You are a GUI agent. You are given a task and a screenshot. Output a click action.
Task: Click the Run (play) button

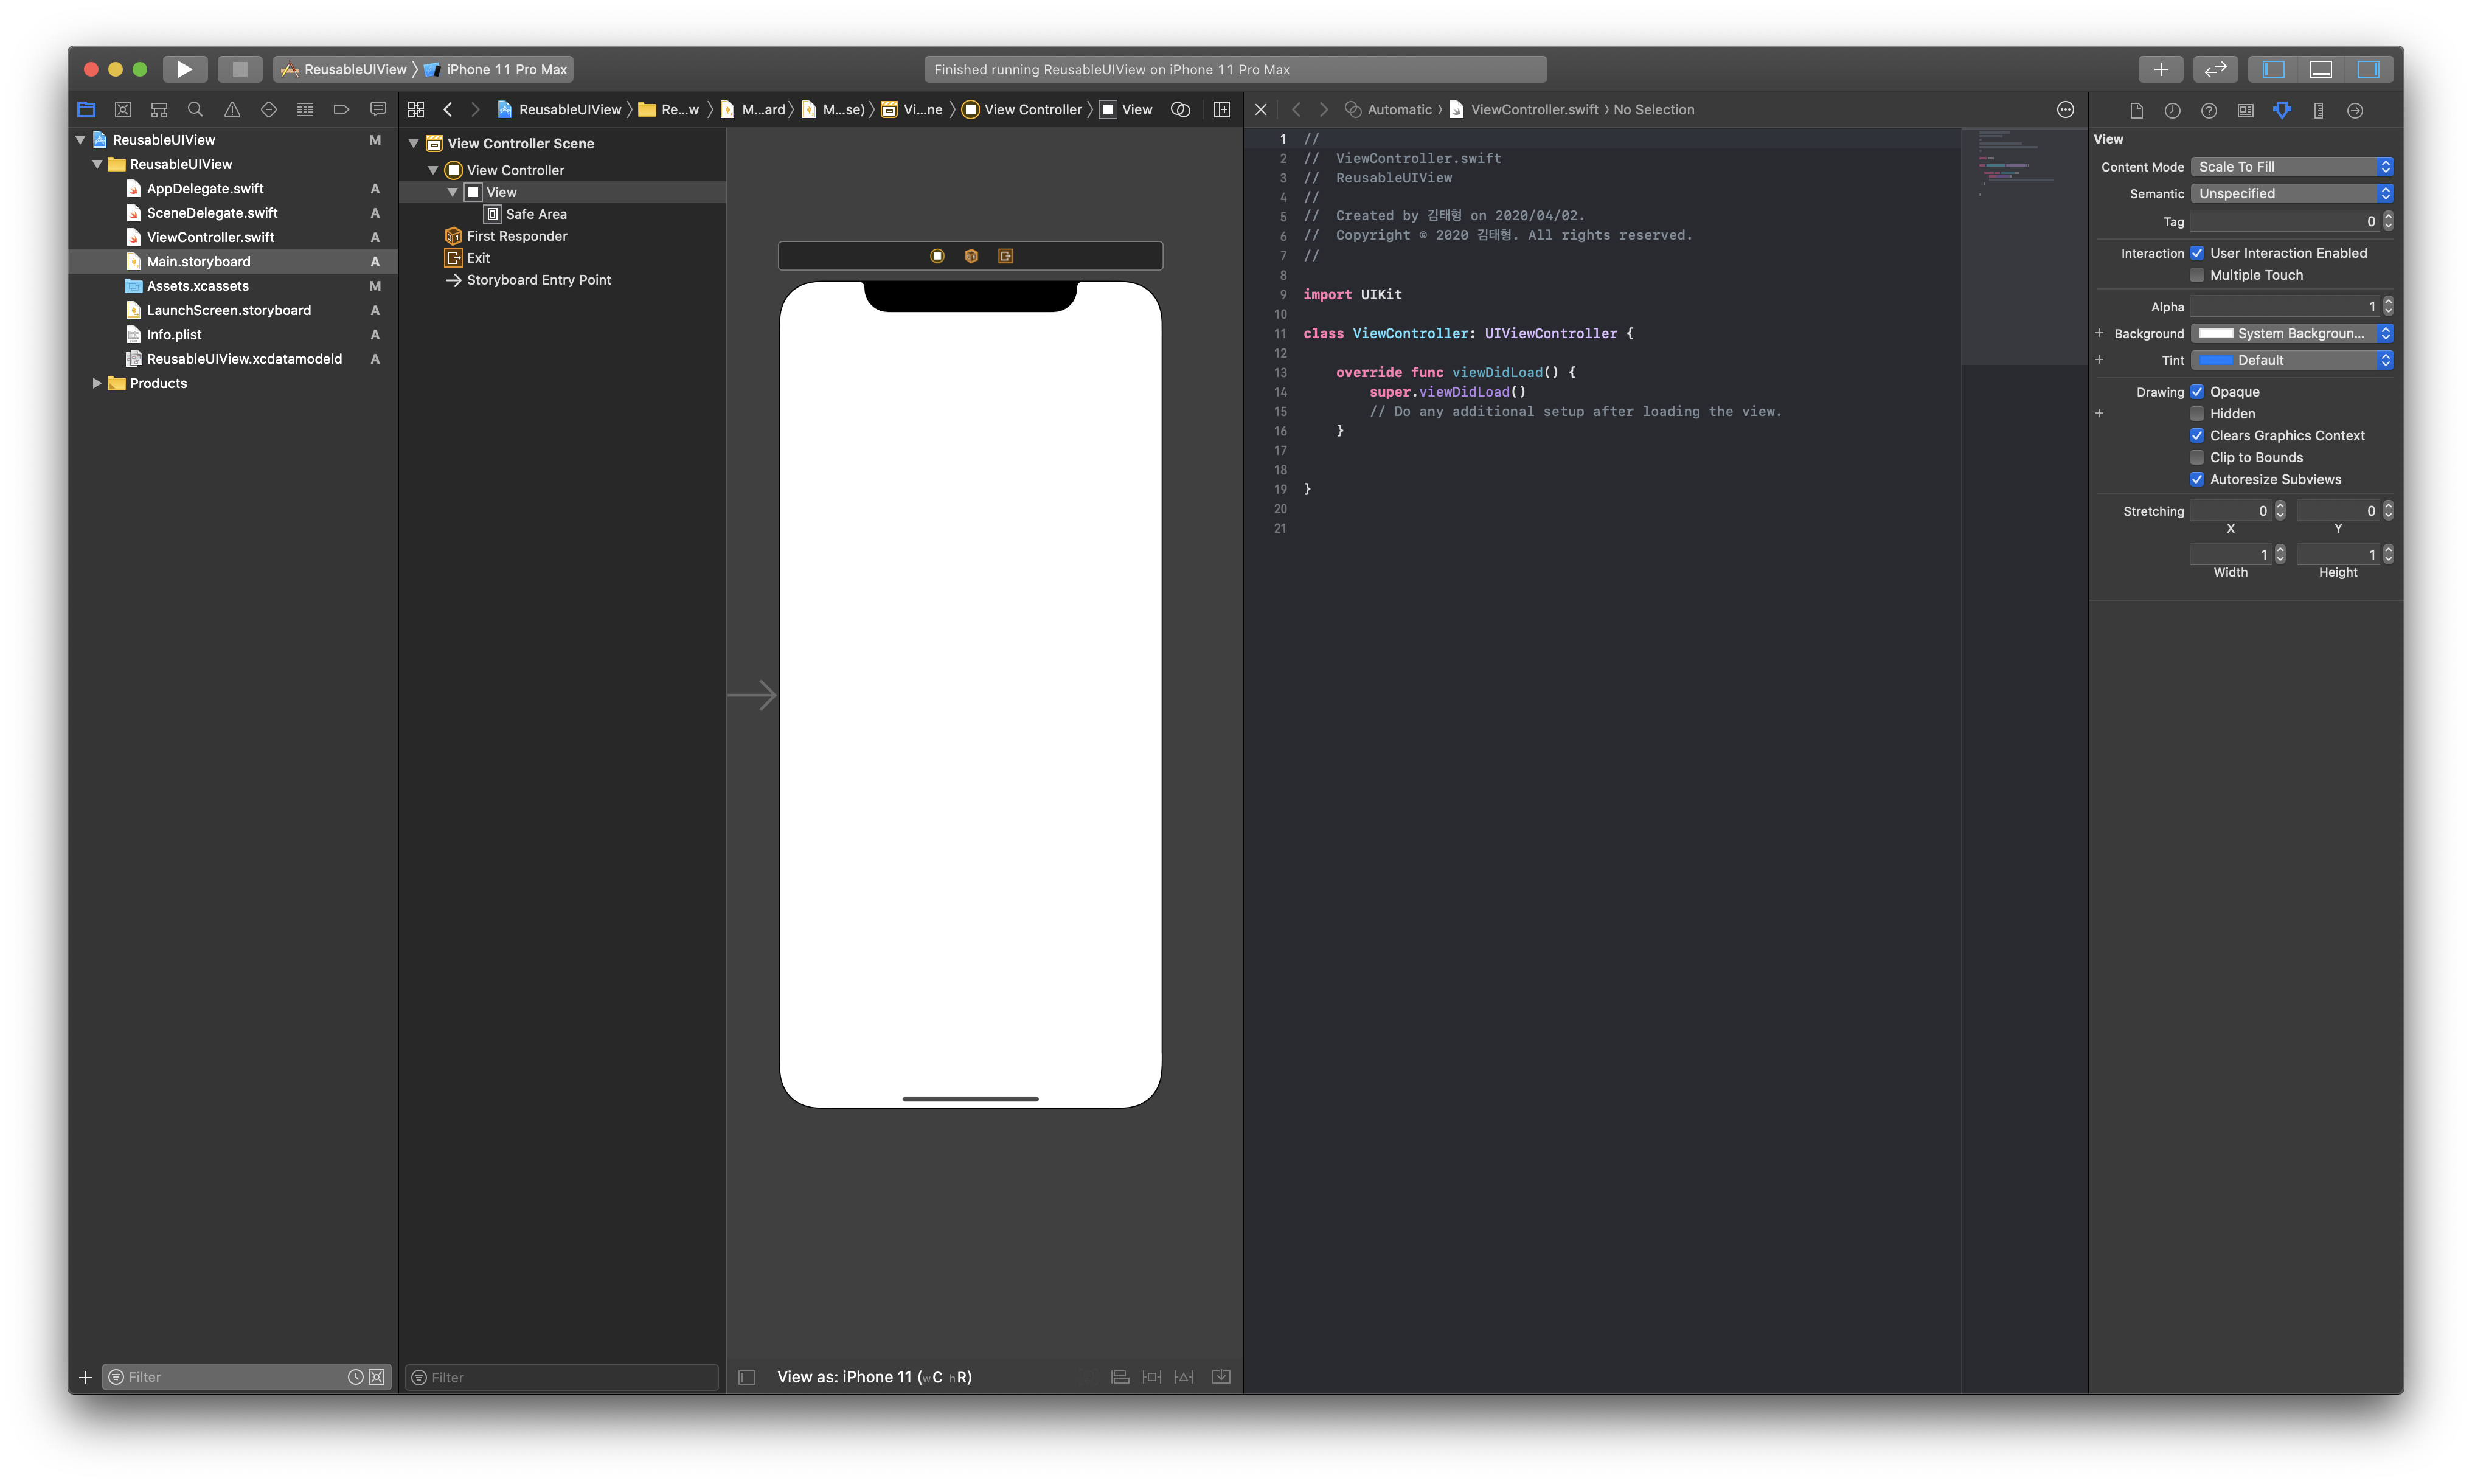tap(184, 69)
